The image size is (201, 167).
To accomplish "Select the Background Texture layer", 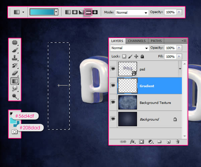I will 155,103.
